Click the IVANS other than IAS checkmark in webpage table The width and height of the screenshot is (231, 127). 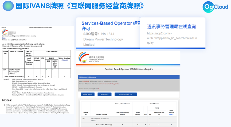(x=159, y=119)
